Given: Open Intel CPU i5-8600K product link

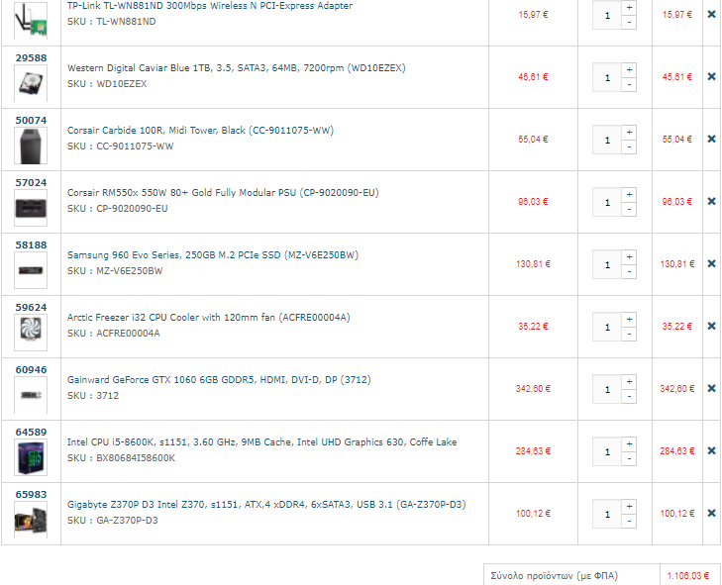Looking at the screenshot, I should point(262,442).
